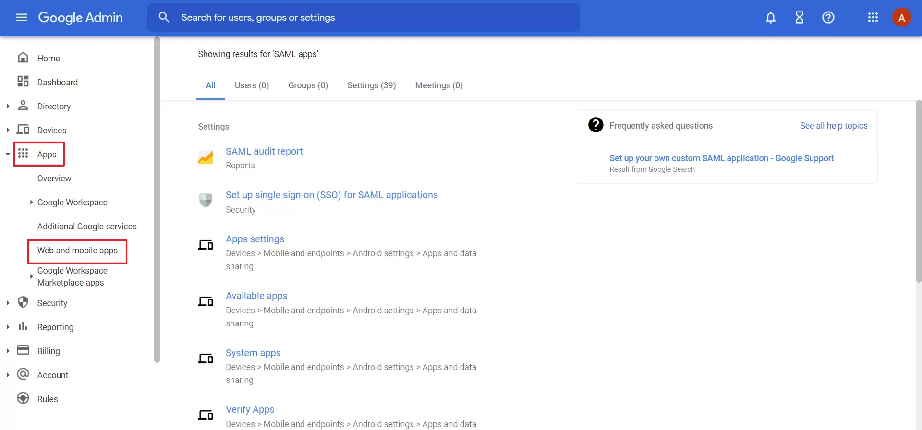
Task: Go to Home in the sidebar
Action: [x=49, y=58]
